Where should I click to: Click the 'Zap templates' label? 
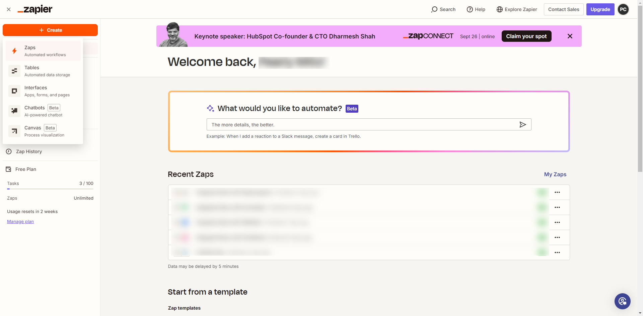[184, 308]
